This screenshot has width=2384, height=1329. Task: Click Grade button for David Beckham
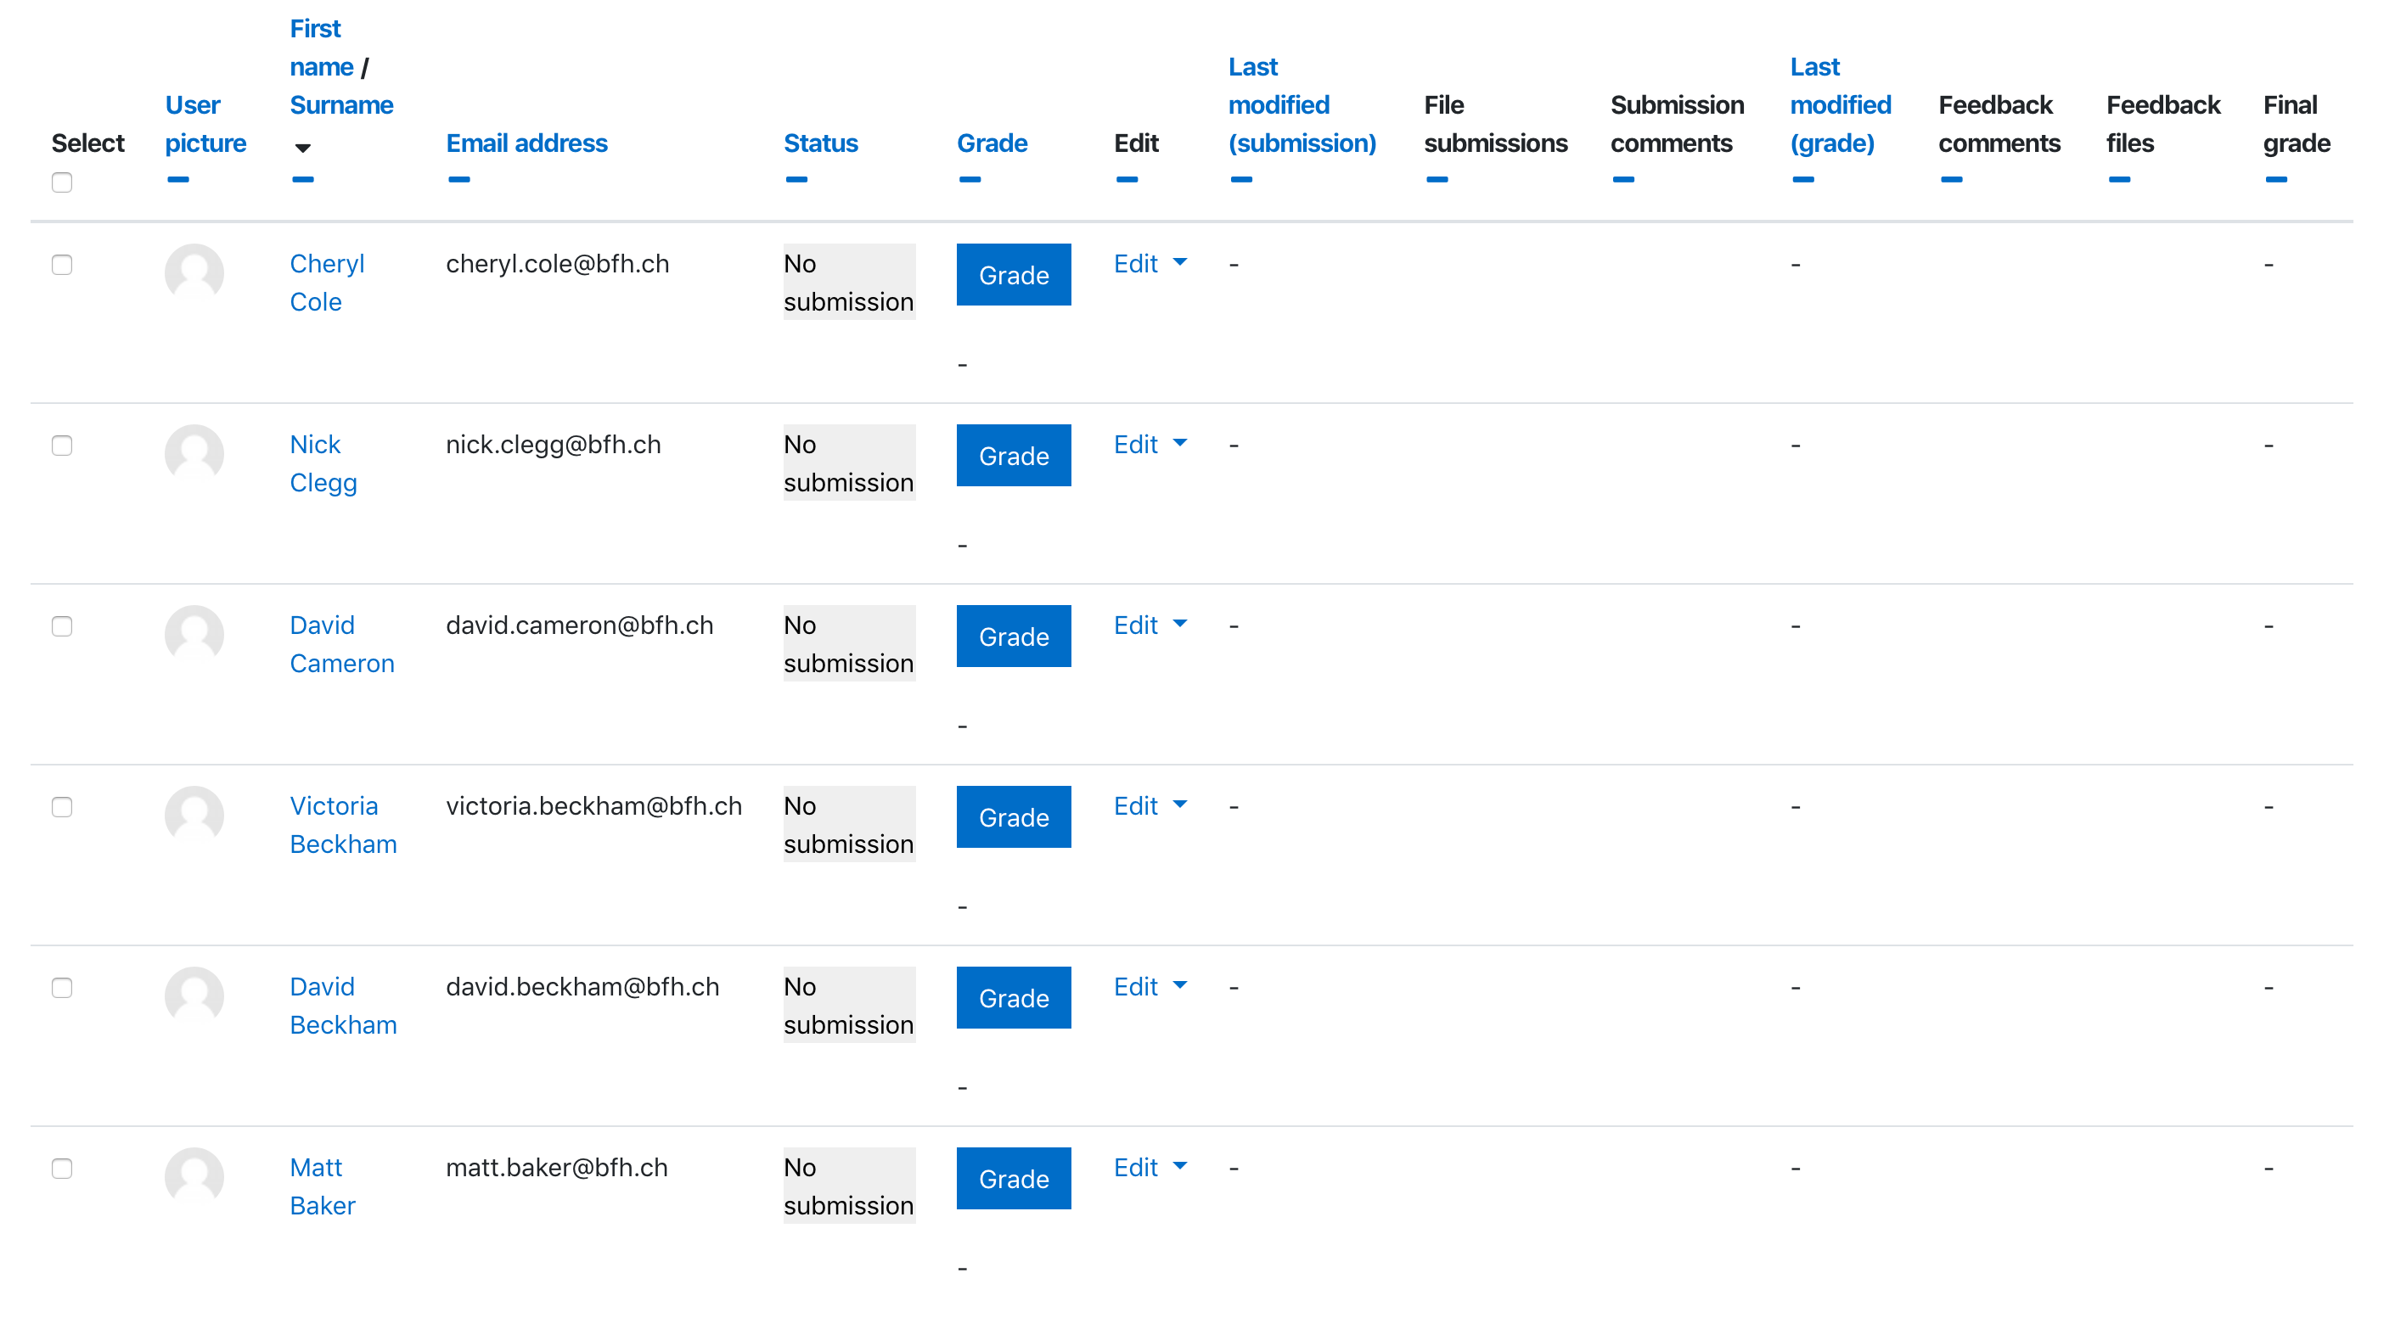(x=1015, y=998)
